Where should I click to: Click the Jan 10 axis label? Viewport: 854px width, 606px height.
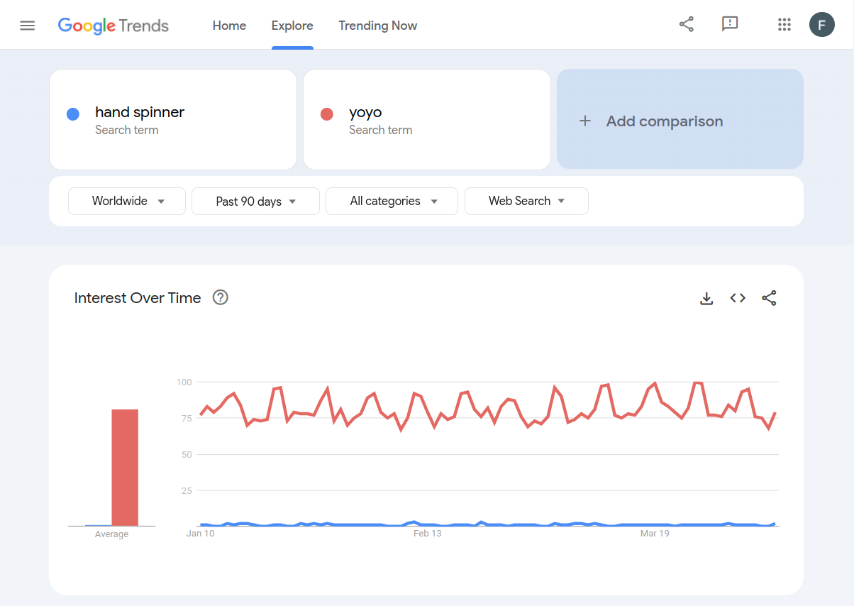(200, 534)
